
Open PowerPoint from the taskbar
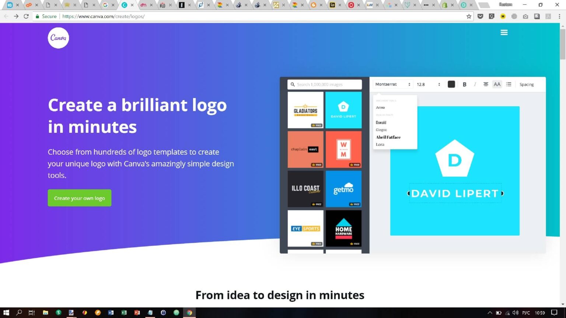pos(137,312)
